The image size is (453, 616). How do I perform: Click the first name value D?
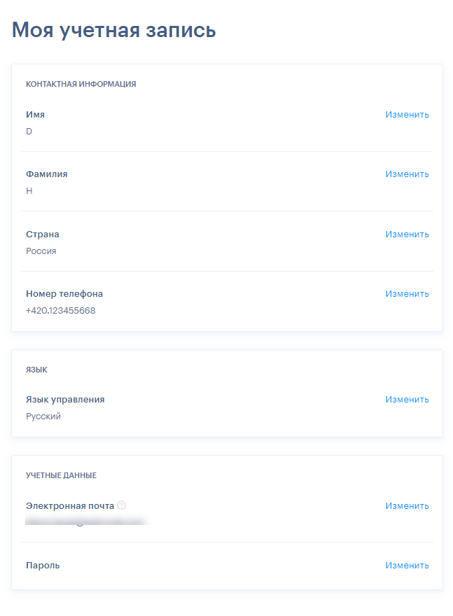tap(29, 132)
